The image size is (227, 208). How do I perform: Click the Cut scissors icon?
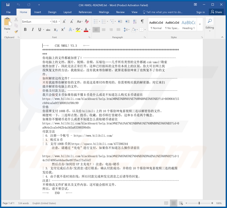(16, 20)
